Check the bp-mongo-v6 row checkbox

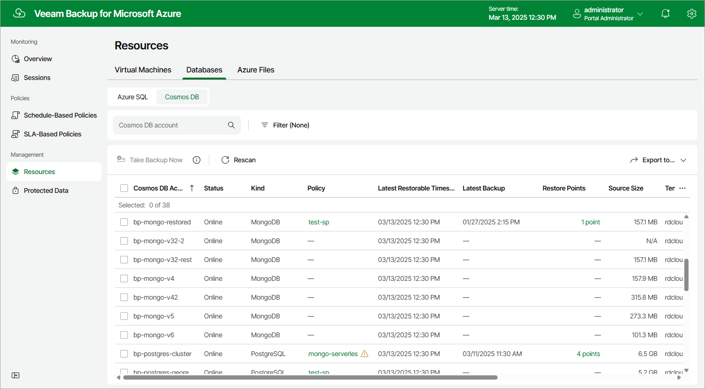pos(124,335)
